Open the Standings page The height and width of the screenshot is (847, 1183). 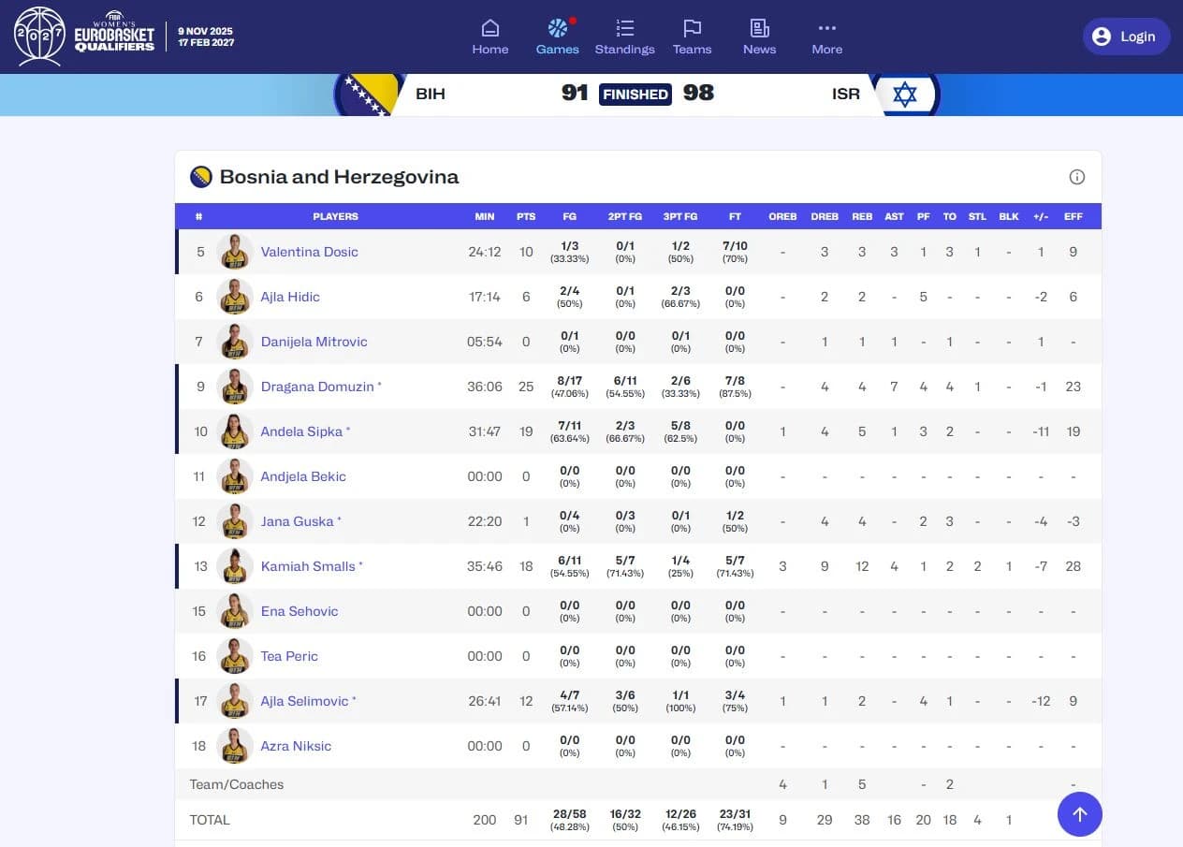tap(624, 37)
